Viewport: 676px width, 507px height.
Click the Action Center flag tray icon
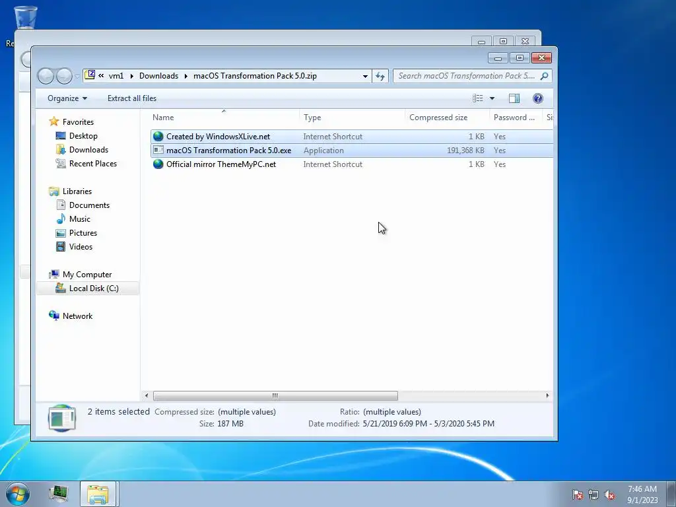(577, 494)
